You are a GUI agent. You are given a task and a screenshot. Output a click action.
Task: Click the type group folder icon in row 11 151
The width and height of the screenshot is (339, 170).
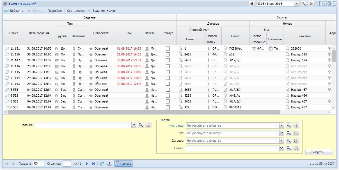(x=57, y=48)
